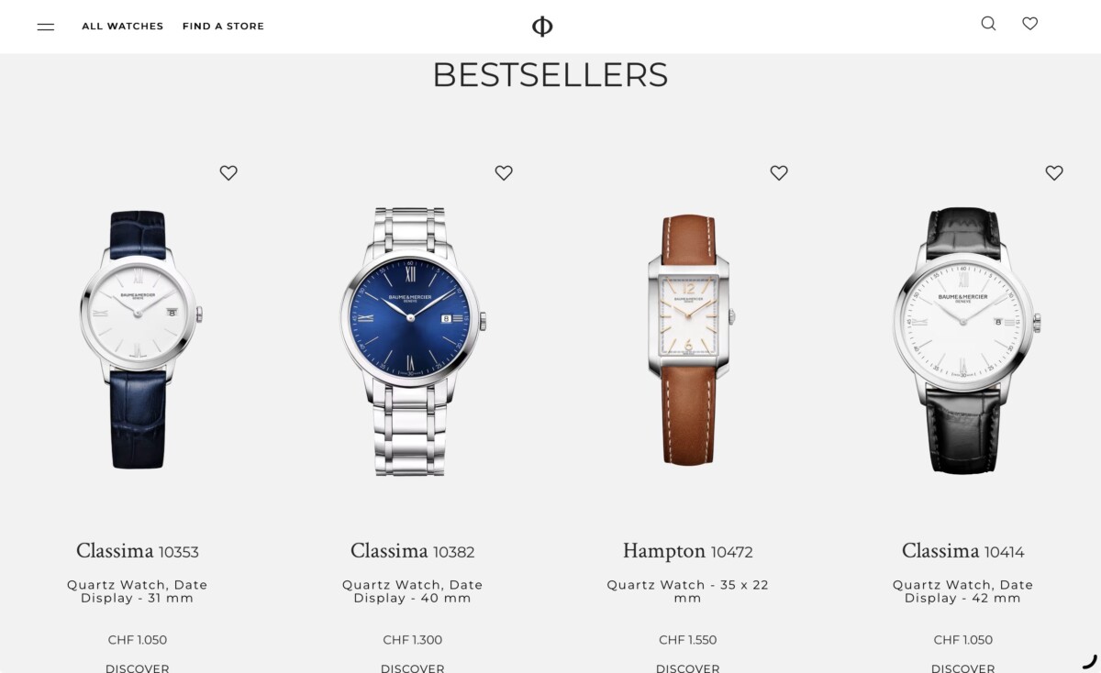
Task: Open the hamburger menu icon
Action: coord(46,27)
